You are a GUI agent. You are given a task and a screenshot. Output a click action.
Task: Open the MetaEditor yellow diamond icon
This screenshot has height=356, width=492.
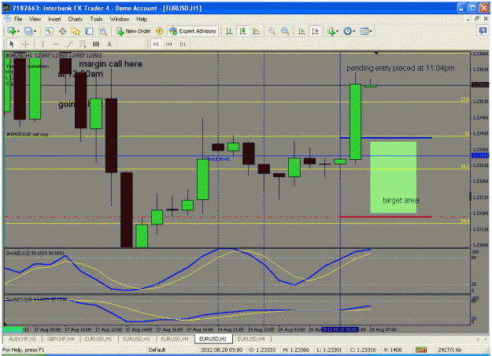click(x=159, y=31)
